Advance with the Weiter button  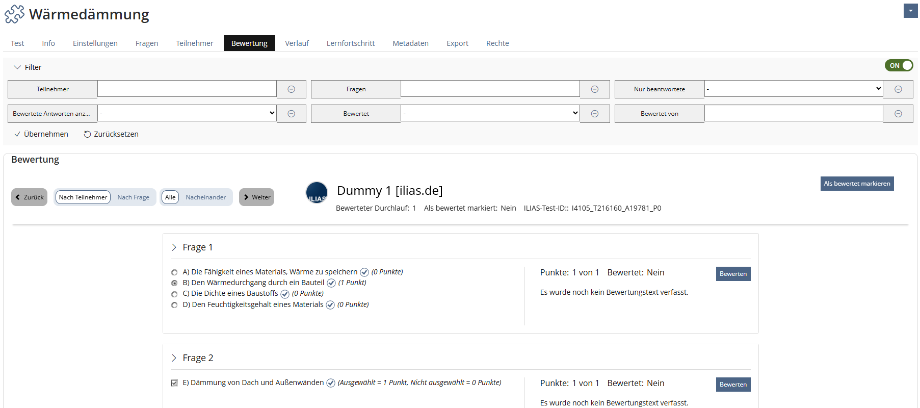(x=257, y=197)
